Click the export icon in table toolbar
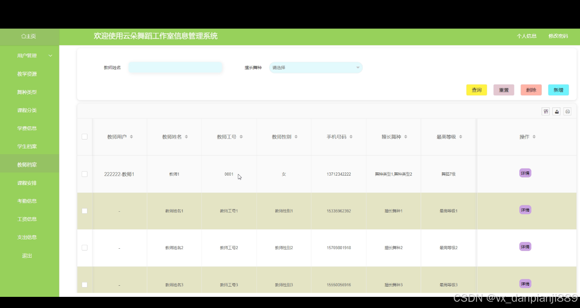This screenshot has height=308, width=580. [556, 111]
